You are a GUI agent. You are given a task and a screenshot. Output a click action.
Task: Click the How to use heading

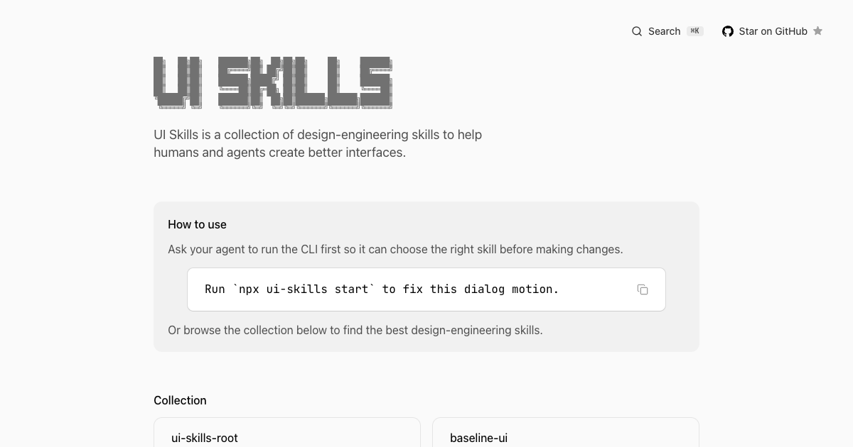click(197, 224)
